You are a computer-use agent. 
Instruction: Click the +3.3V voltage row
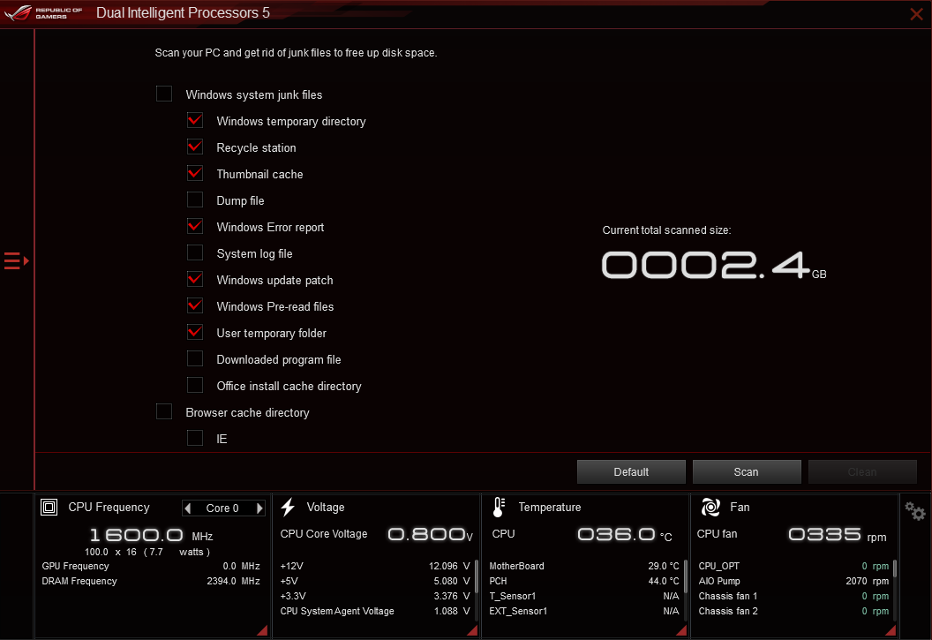point(375,596)
